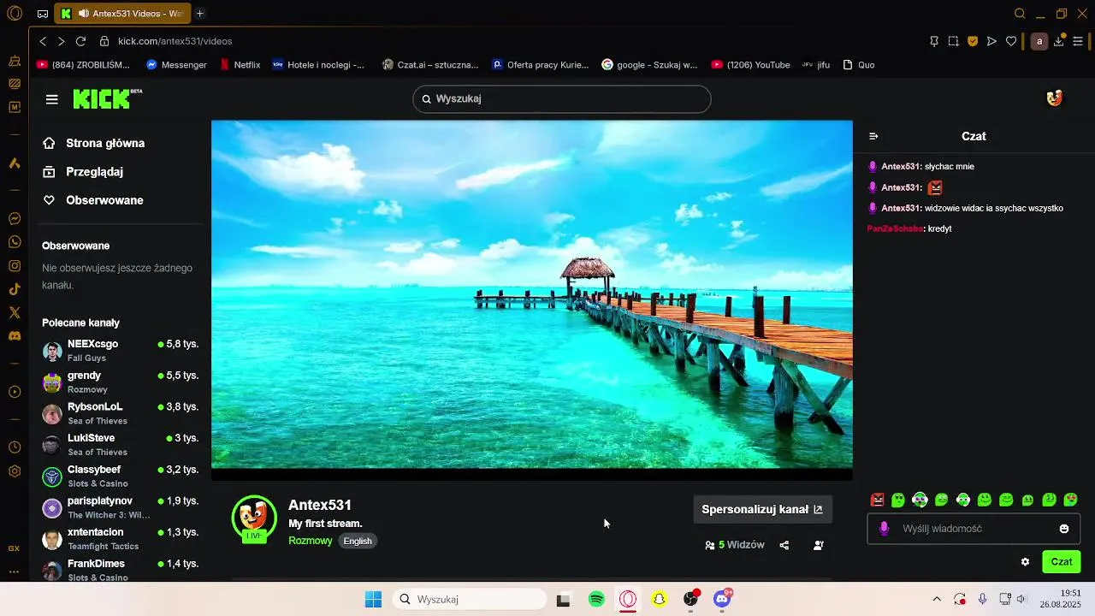Click the moderator user icon beside share
The height and width of the screenshot is (616, 1095).
(x=819, y=545)
